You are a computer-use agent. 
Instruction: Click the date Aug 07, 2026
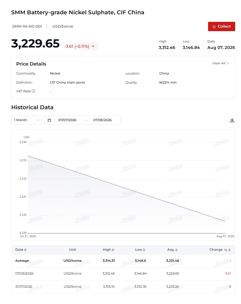click(221, 47)
